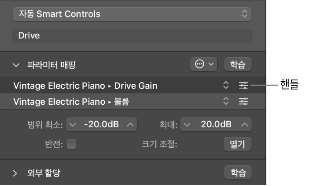
Task: Enable the 반전 checkbox
Action: (71, 144)
